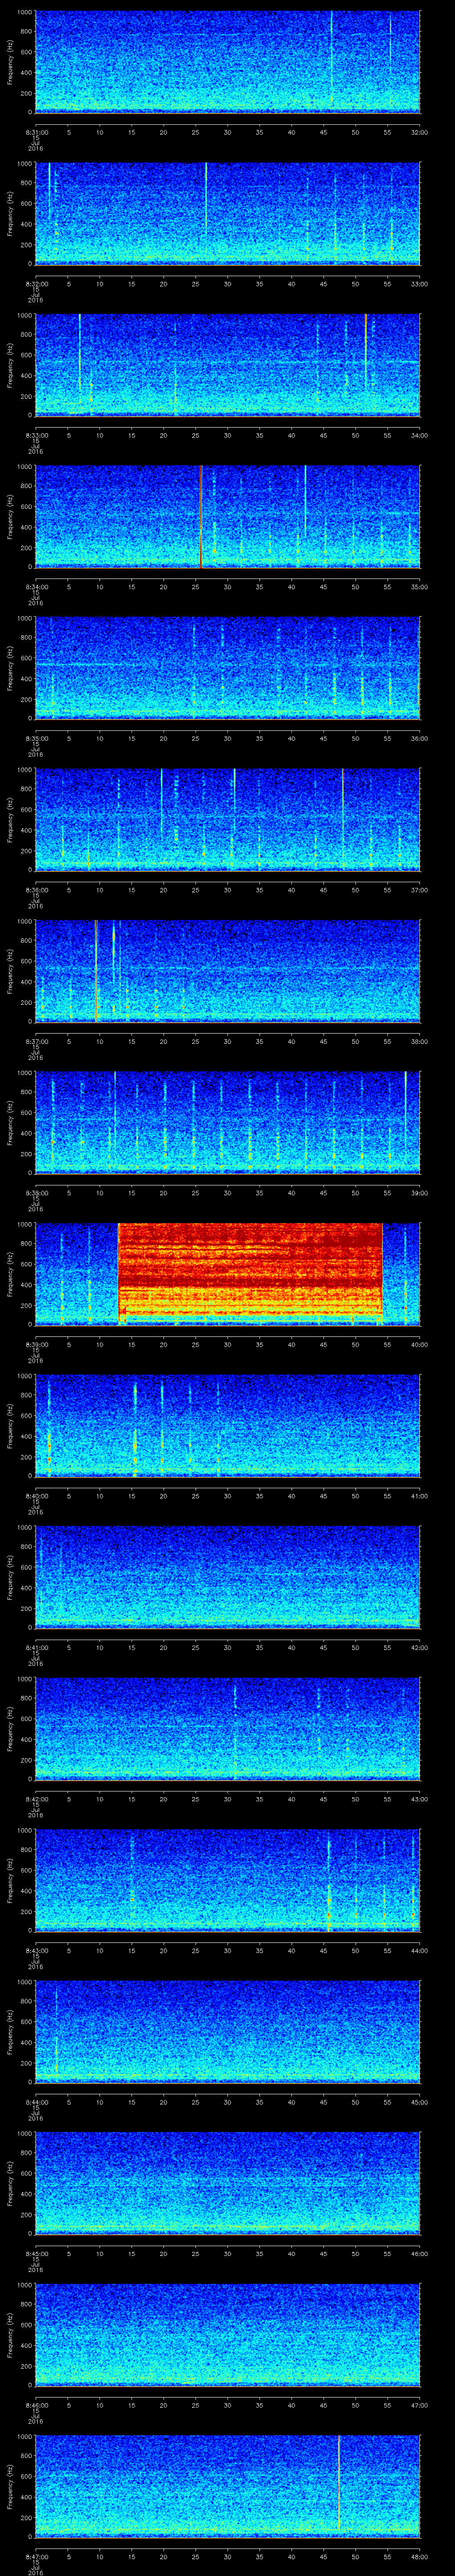The width and height of the screenshot is (455, 2576).
Task: Click the 8:39:00 start time label
Action: [36, 1344]
